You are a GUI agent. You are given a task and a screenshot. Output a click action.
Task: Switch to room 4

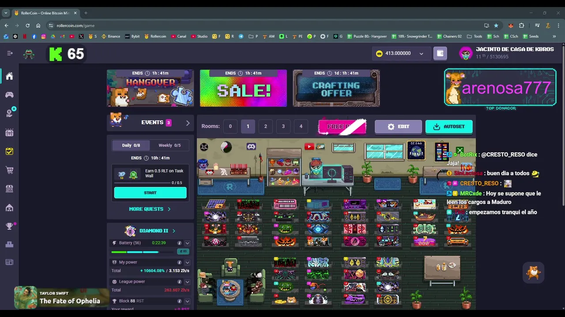pyautogui.click(x=301, y=126)
